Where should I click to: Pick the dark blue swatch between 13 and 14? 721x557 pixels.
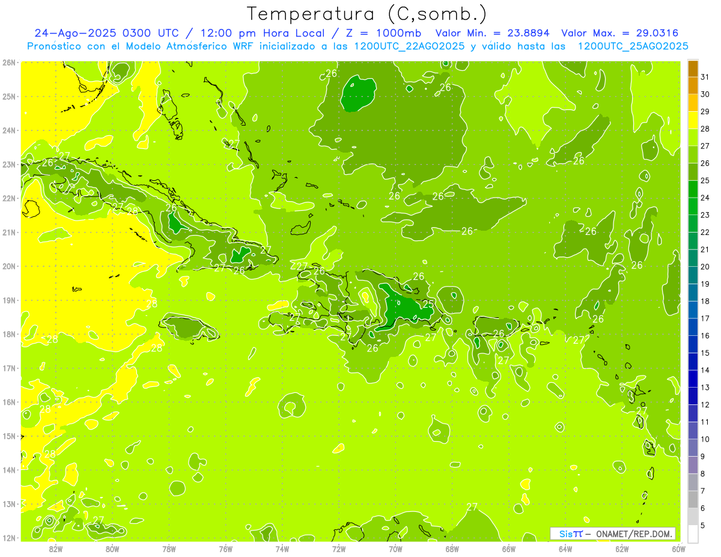pos(693,379)
